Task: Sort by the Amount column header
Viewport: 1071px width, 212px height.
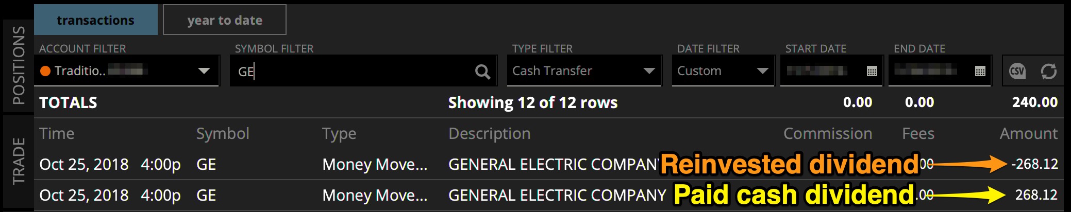Action: (x=1028, y=134)
